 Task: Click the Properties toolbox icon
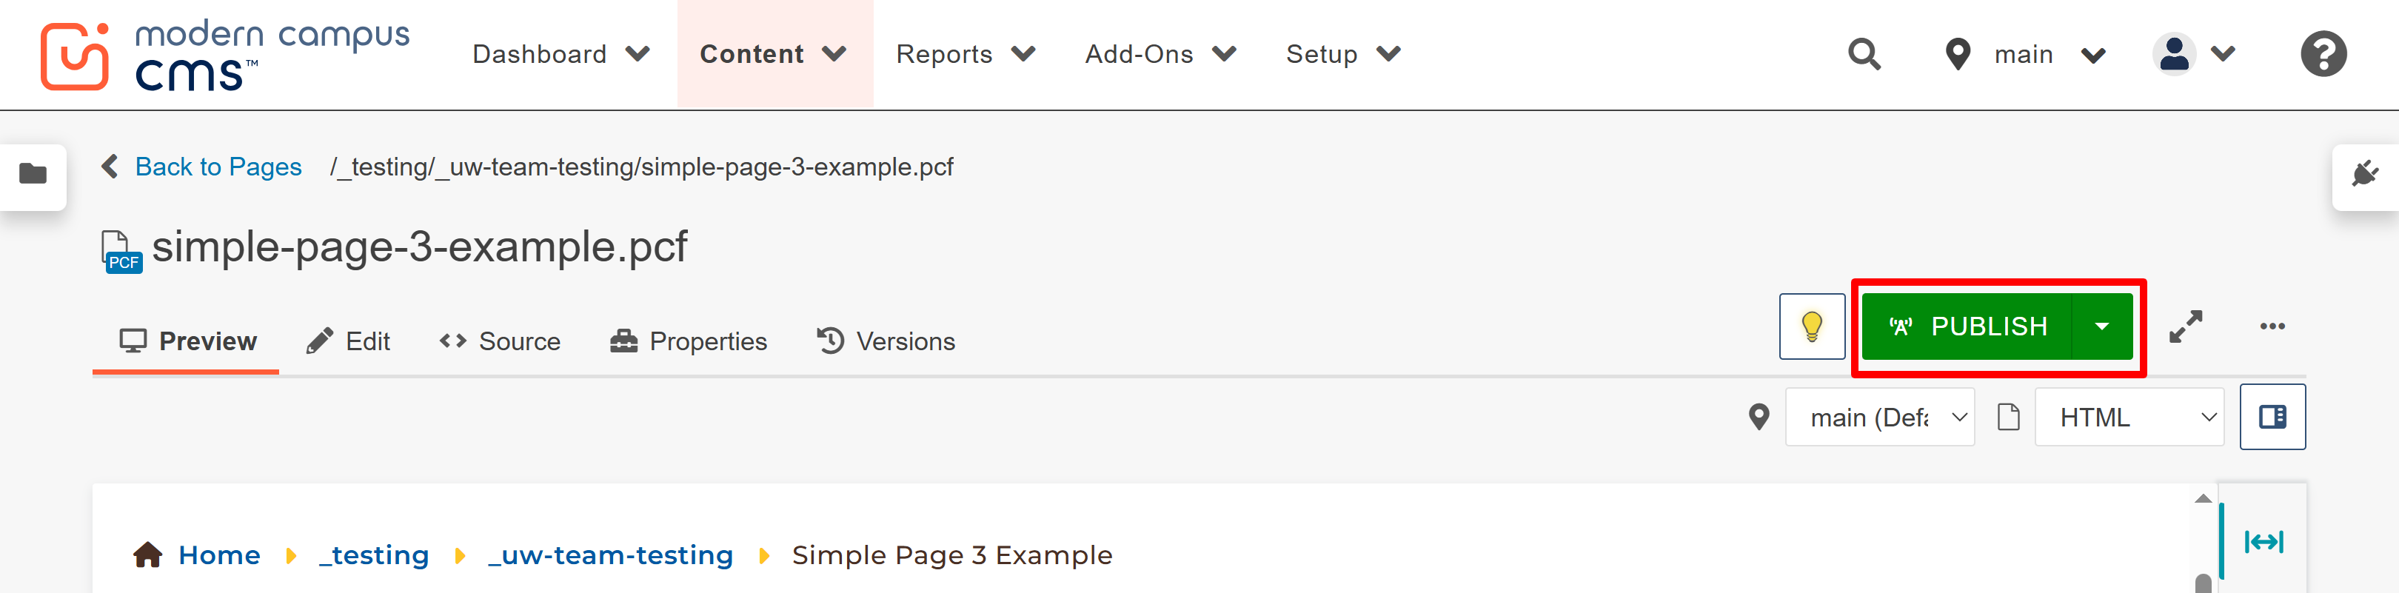pyautogui.click(x=623, y=341)
